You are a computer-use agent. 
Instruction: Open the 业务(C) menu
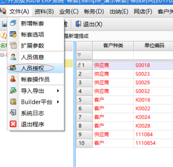(69, 11)
